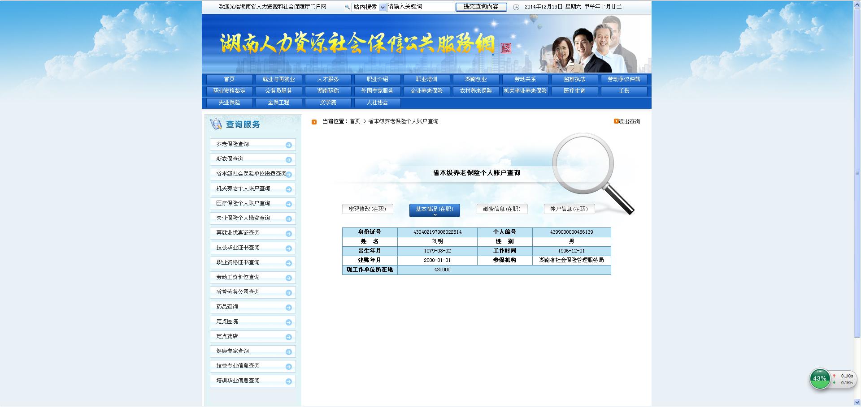Follow the 首页 breadcrumb link
The width and height of the screenshot is (861, 407).
(355, 121)
